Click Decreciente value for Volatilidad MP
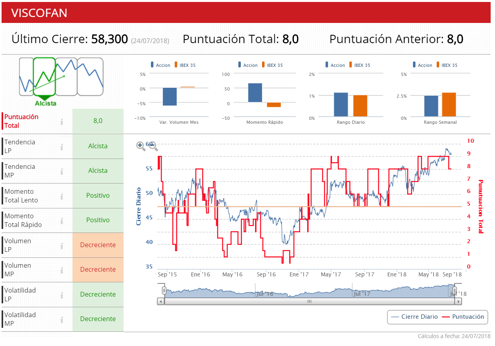Viewport: 495px width, 346px height. [x=98, y=319]
